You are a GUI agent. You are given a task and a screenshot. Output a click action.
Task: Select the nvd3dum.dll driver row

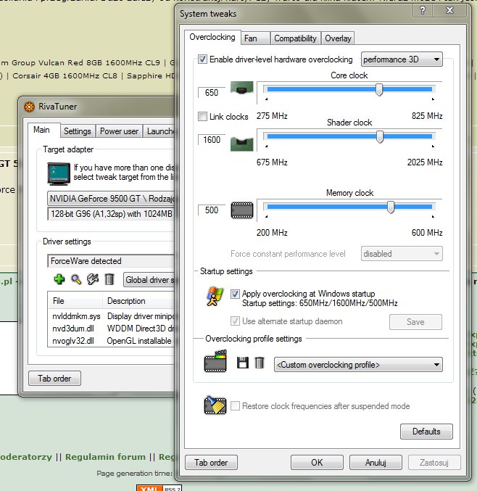point(111,329)
